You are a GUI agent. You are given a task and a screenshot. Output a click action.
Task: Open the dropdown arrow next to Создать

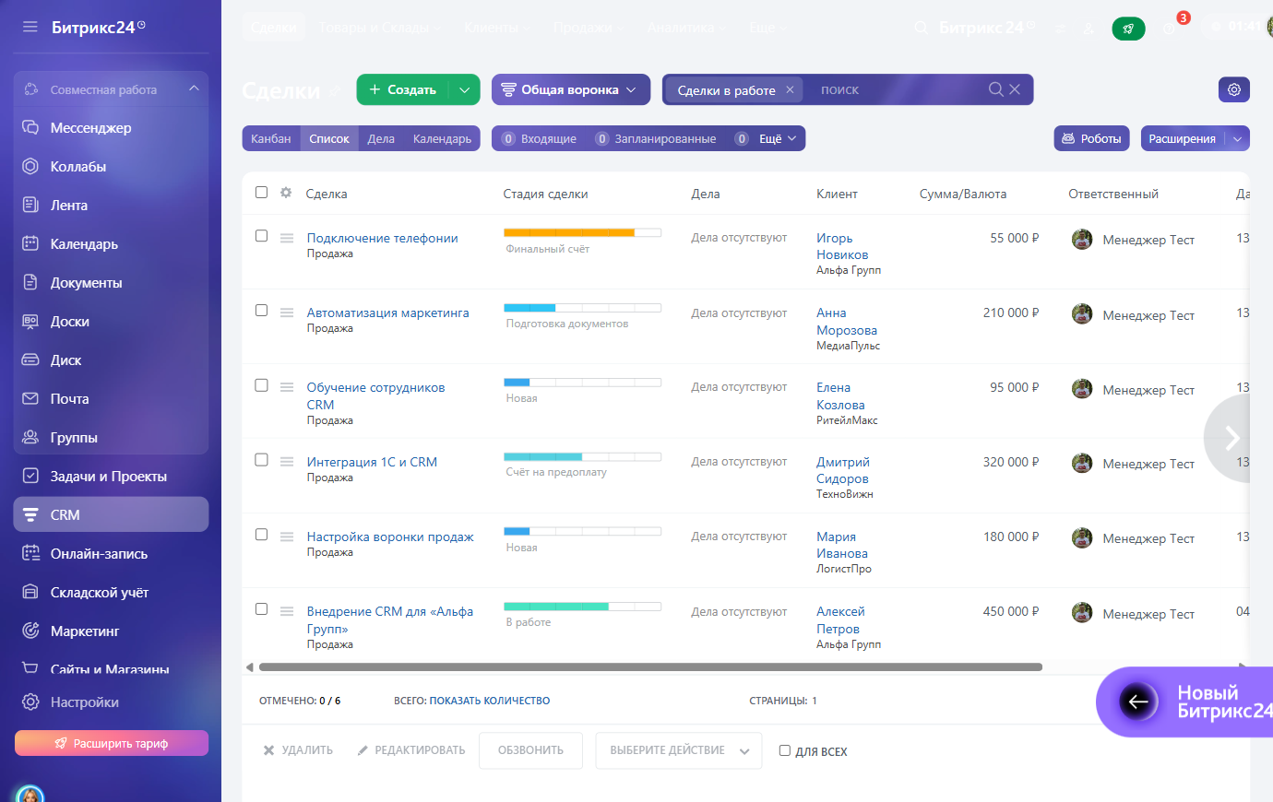pos(465,89)
